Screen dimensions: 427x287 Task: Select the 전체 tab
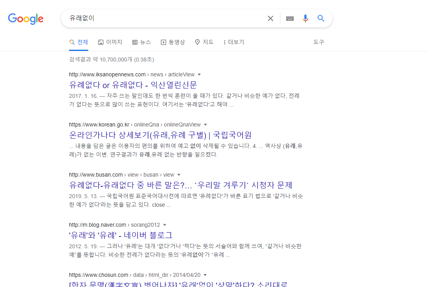78,42
